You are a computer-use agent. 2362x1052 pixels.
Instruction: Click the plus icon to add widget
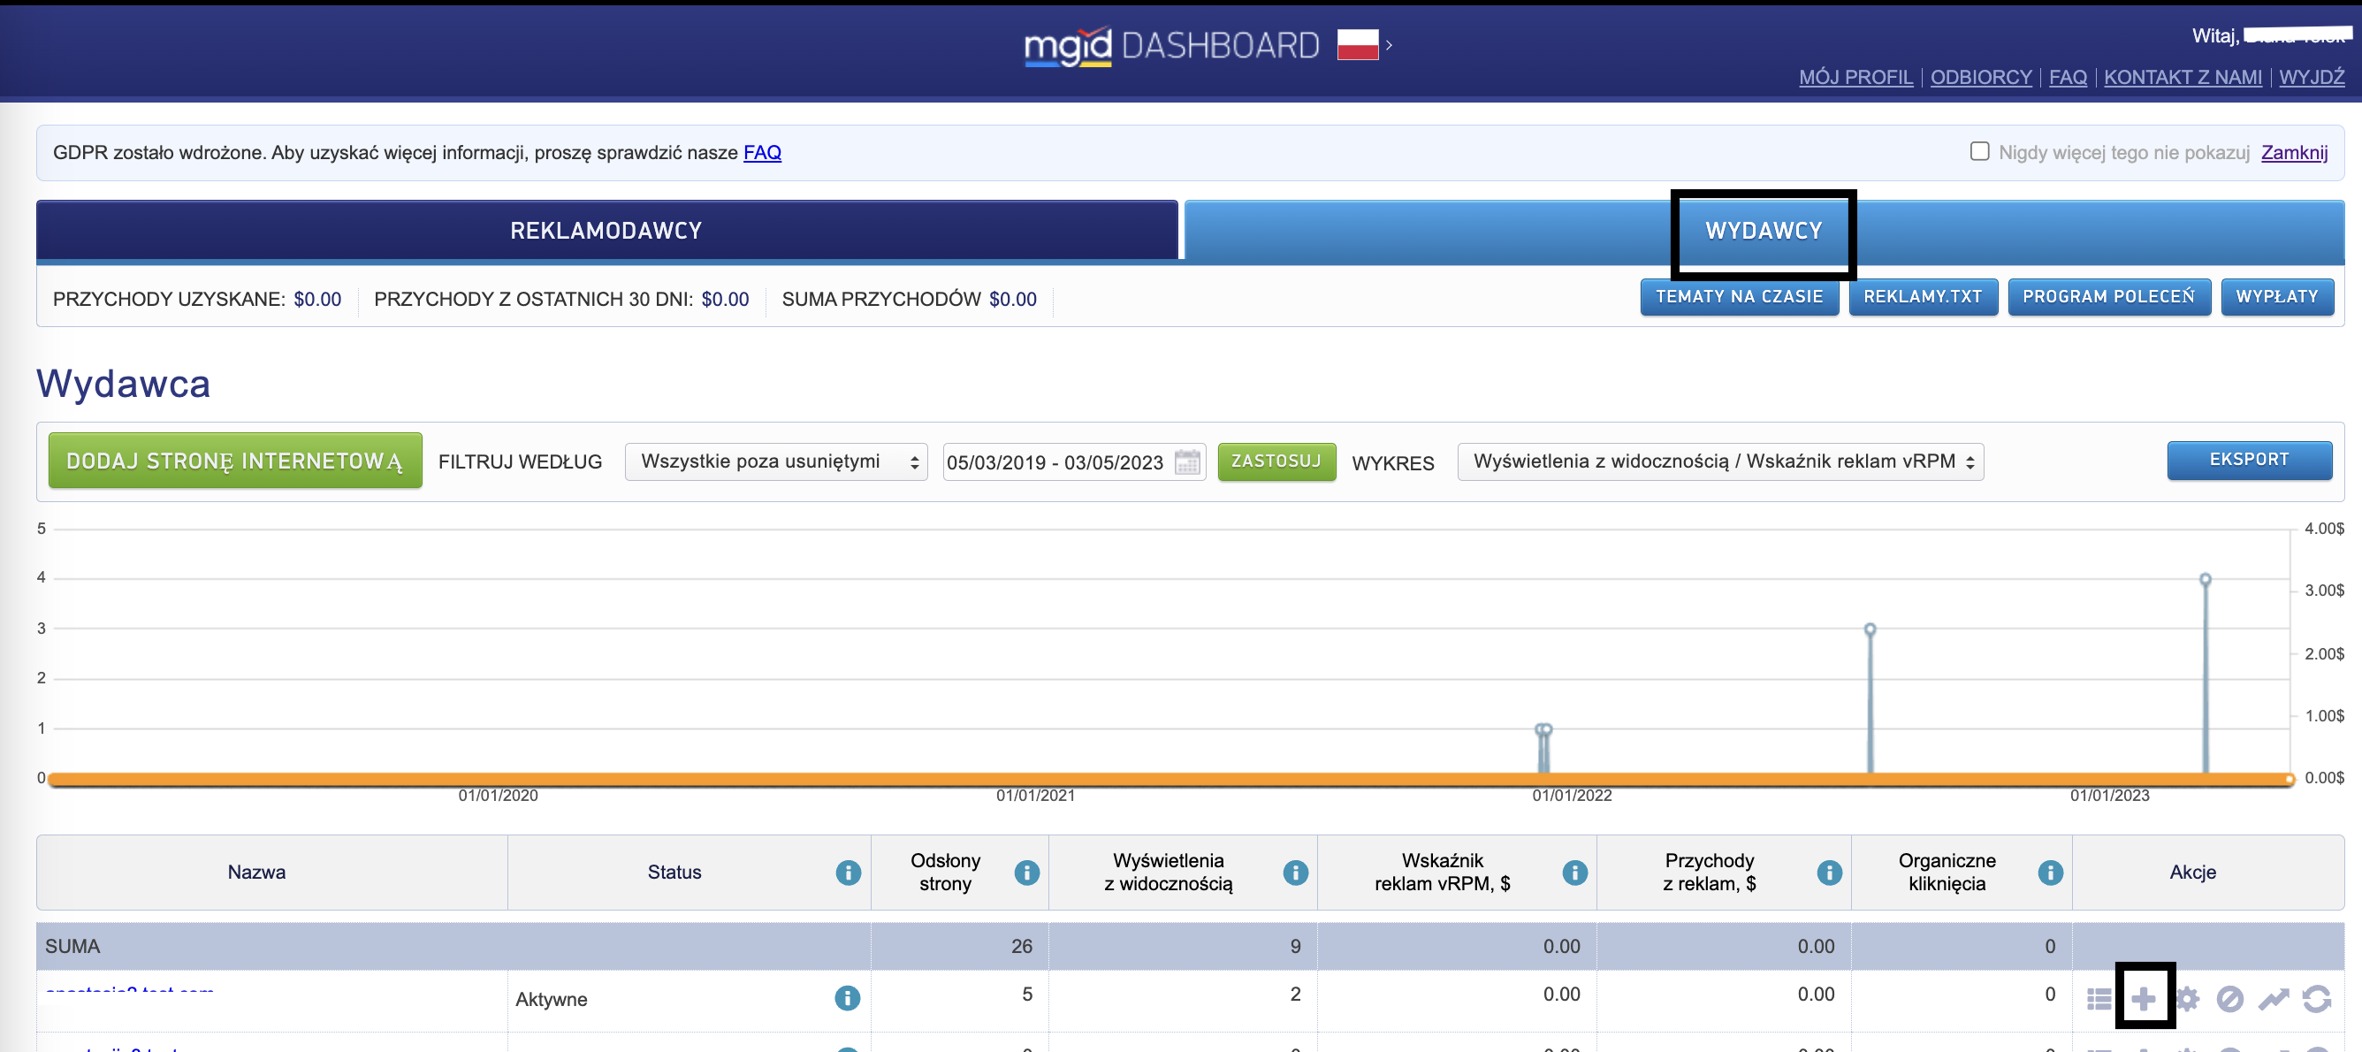tap(2144, 999)
